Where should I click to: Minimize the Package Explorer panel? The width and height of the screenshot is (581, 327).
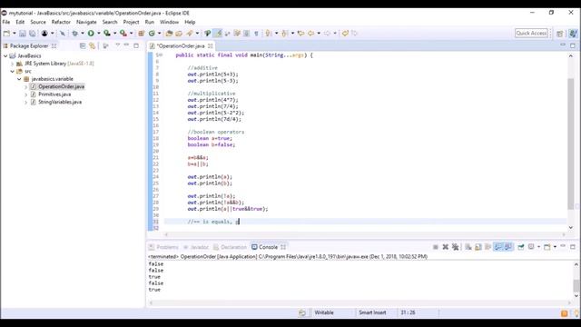tap(126, 45)
